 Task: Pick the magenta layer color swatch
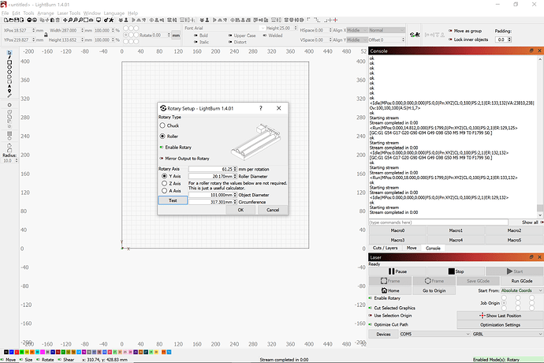43,352
